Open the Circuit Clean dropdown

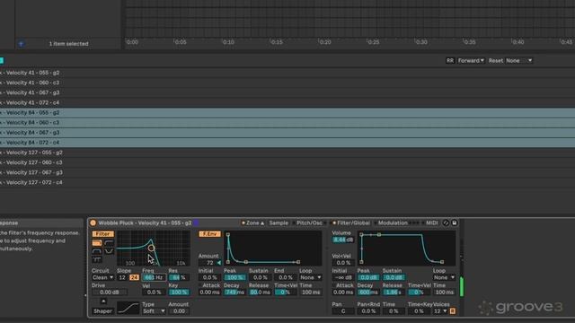pyautogui.click(x=103, y=277)
